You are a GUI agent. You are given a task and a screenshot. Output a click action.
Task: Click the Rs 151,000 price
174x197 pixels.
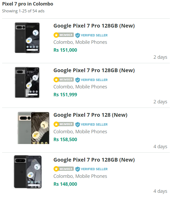tap(65, 50)
